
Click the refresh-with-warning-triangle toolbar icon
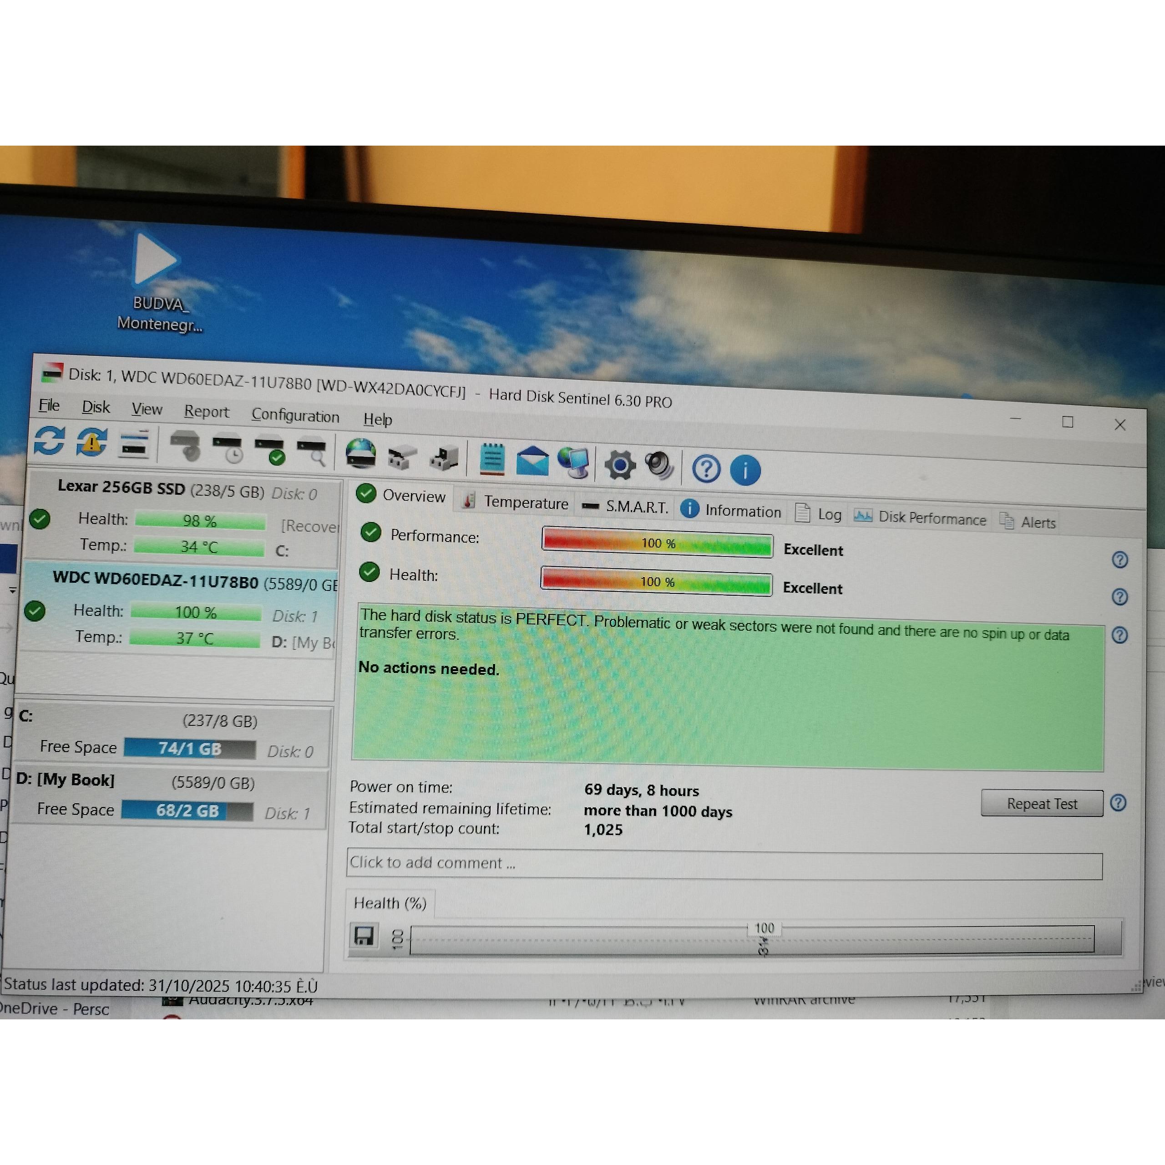[x=91, y=443]
